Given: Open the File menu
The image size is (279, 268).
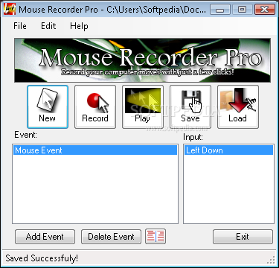Looking at the screenshot, I should coord(20,26).
